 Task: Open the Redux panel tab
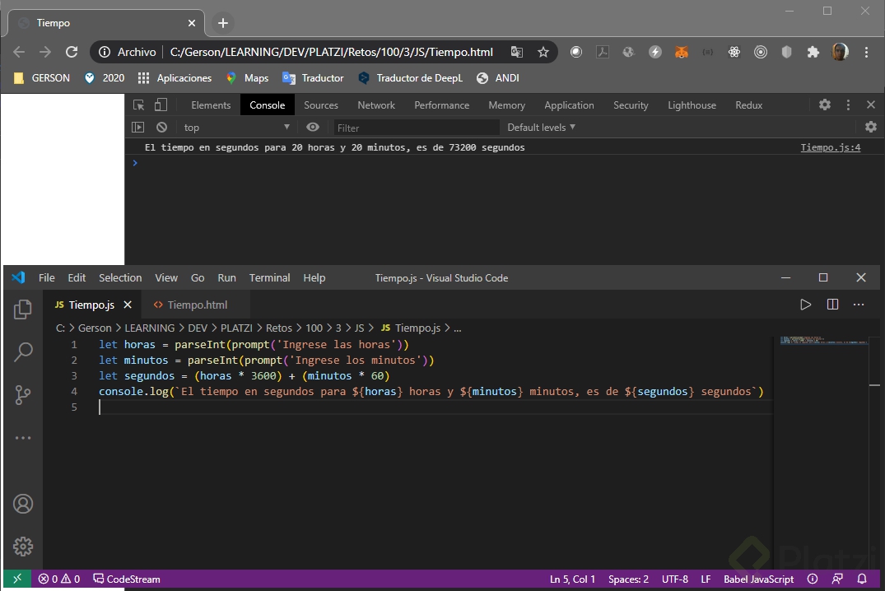(x=748, y=105)
